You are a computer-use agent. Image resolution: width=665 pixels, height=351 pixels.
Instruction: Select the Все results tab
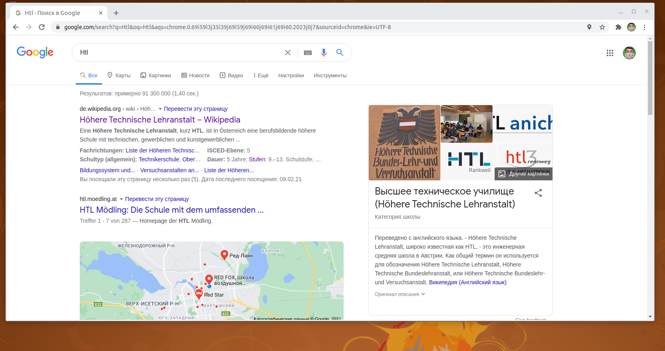(x=89, y=76)
